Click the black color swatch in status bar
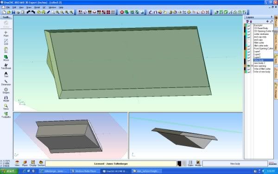The image size is (278, 174). (x=179, y=163)
